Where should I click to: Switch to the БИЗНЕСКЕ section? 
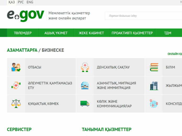click(53, 50)
